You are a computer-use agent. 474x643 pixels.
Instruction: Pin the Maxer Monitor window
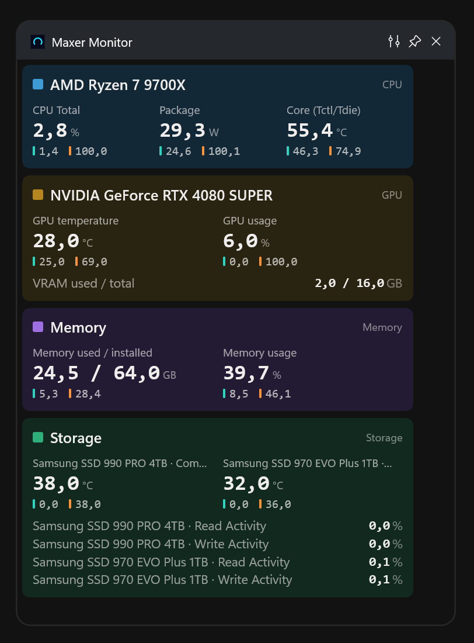coord(414,42)
